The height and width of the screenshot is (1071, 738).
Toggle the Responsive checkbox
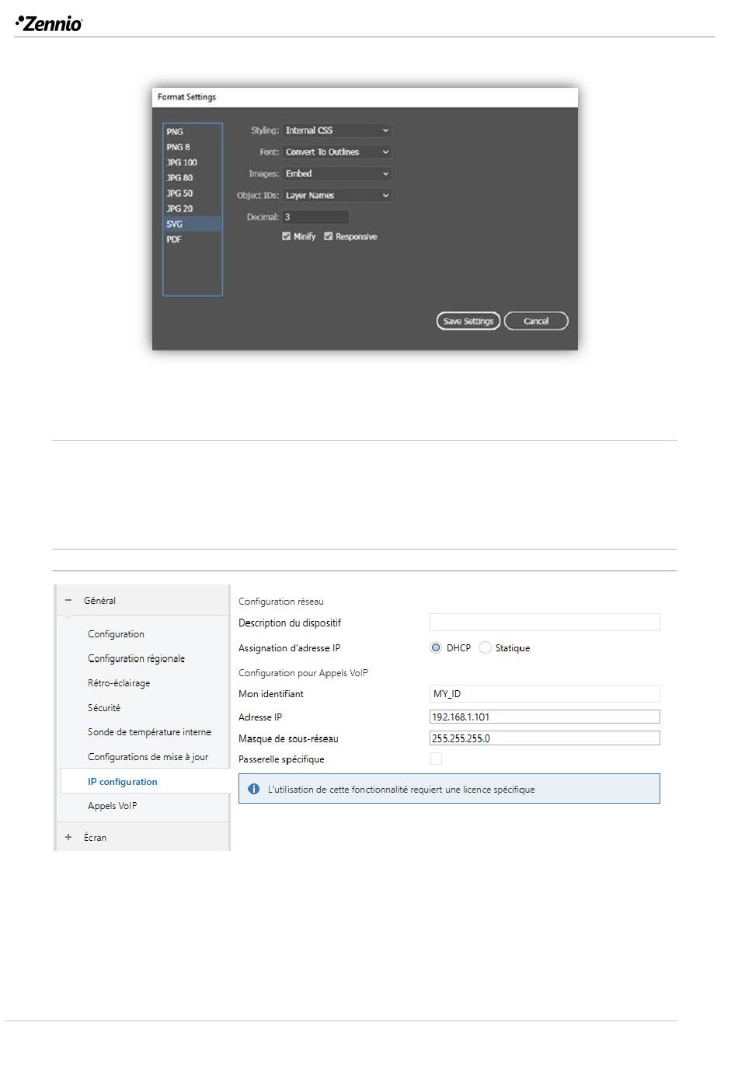click(328, 236)
